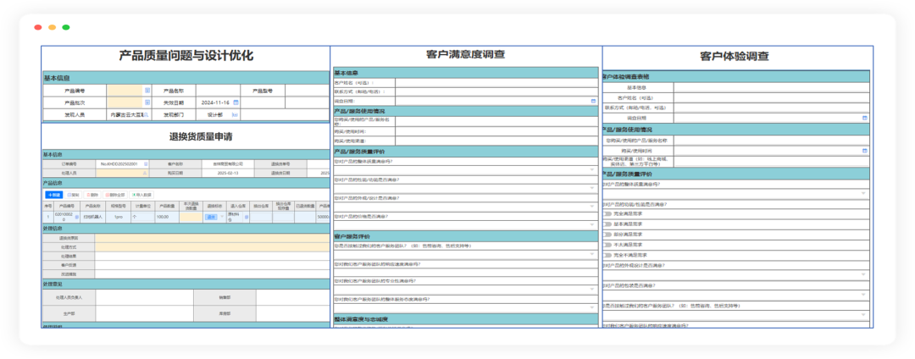Click the 吉祥商贸有限公司 customer name

tap(228, 164)
